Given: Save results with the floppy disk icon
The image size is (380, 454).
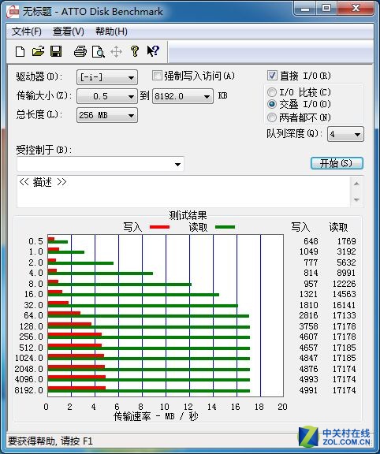Looking at the screenshot, I should (56, 51).
